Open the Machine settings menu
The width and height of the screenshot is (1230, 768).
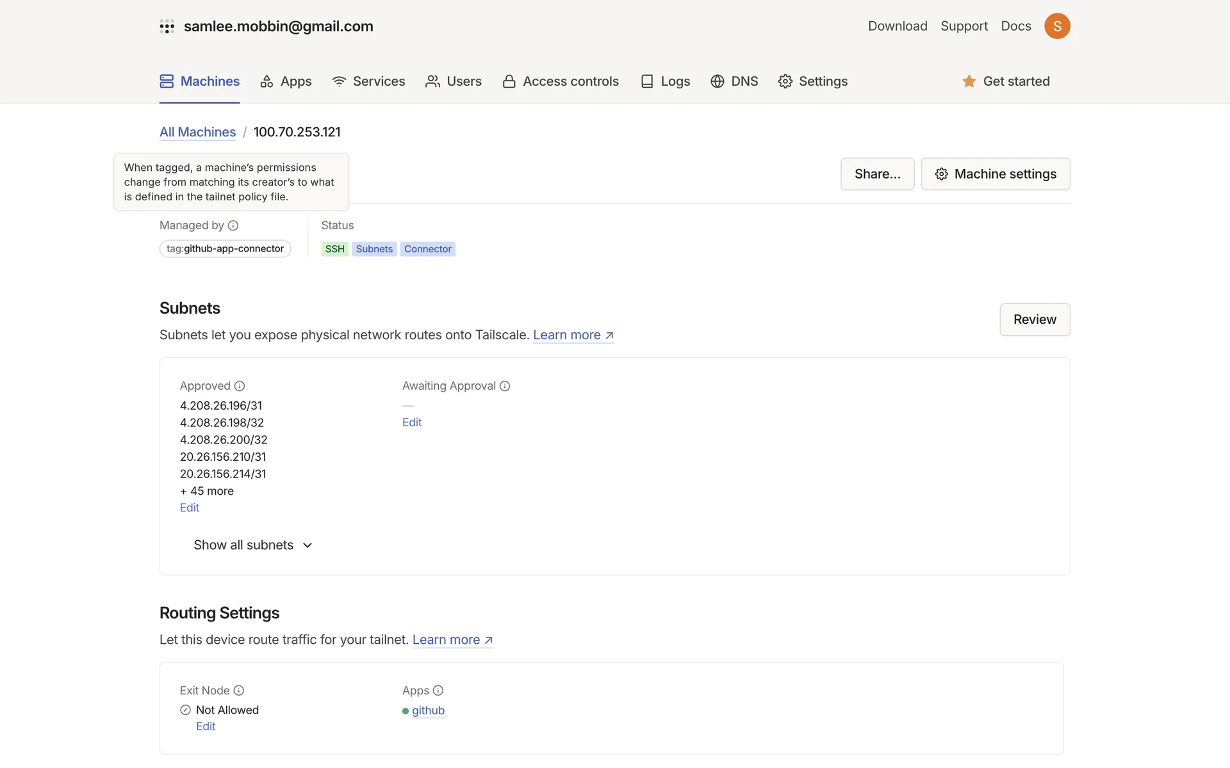point(995,174)
